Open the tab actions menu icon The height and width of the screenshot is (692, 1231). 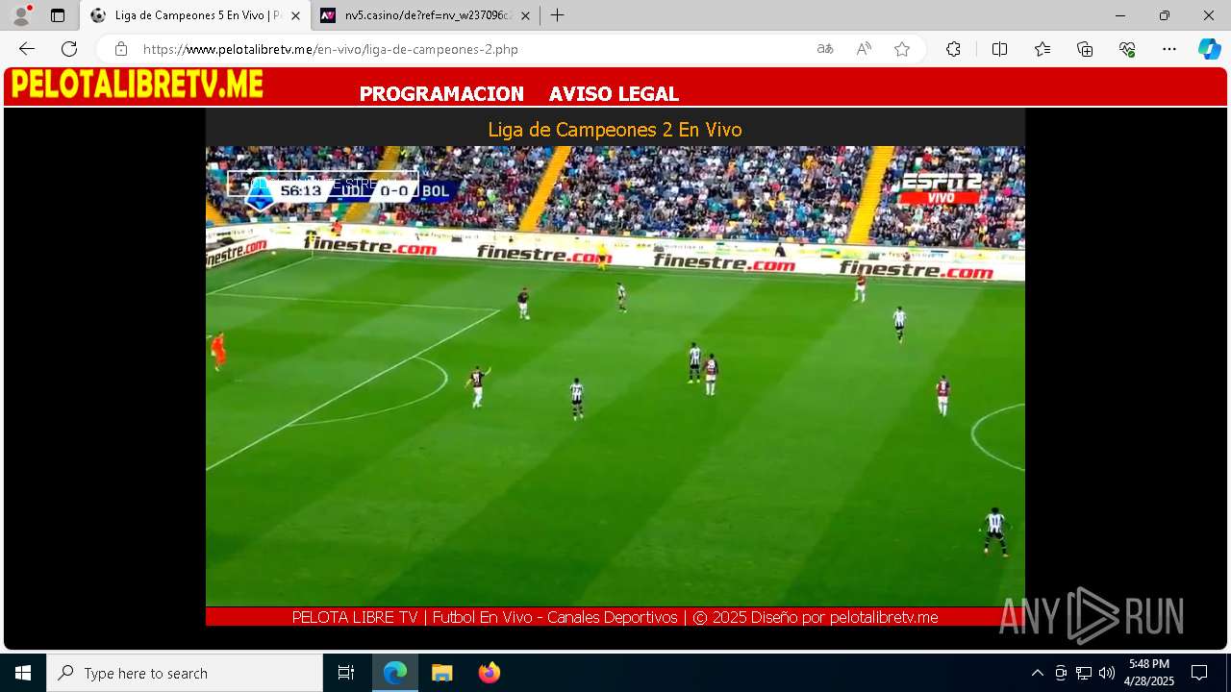click(58, 15)
